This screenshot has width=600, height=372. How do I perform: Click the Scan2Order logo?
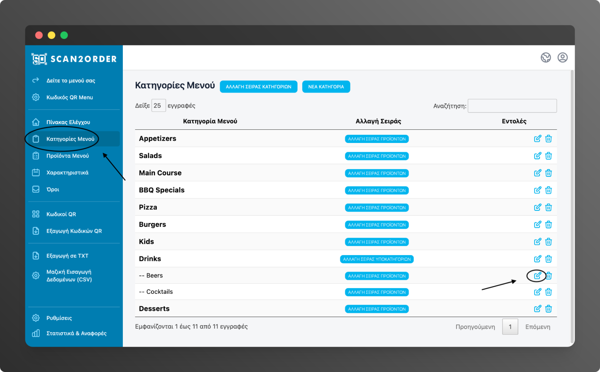74,59
